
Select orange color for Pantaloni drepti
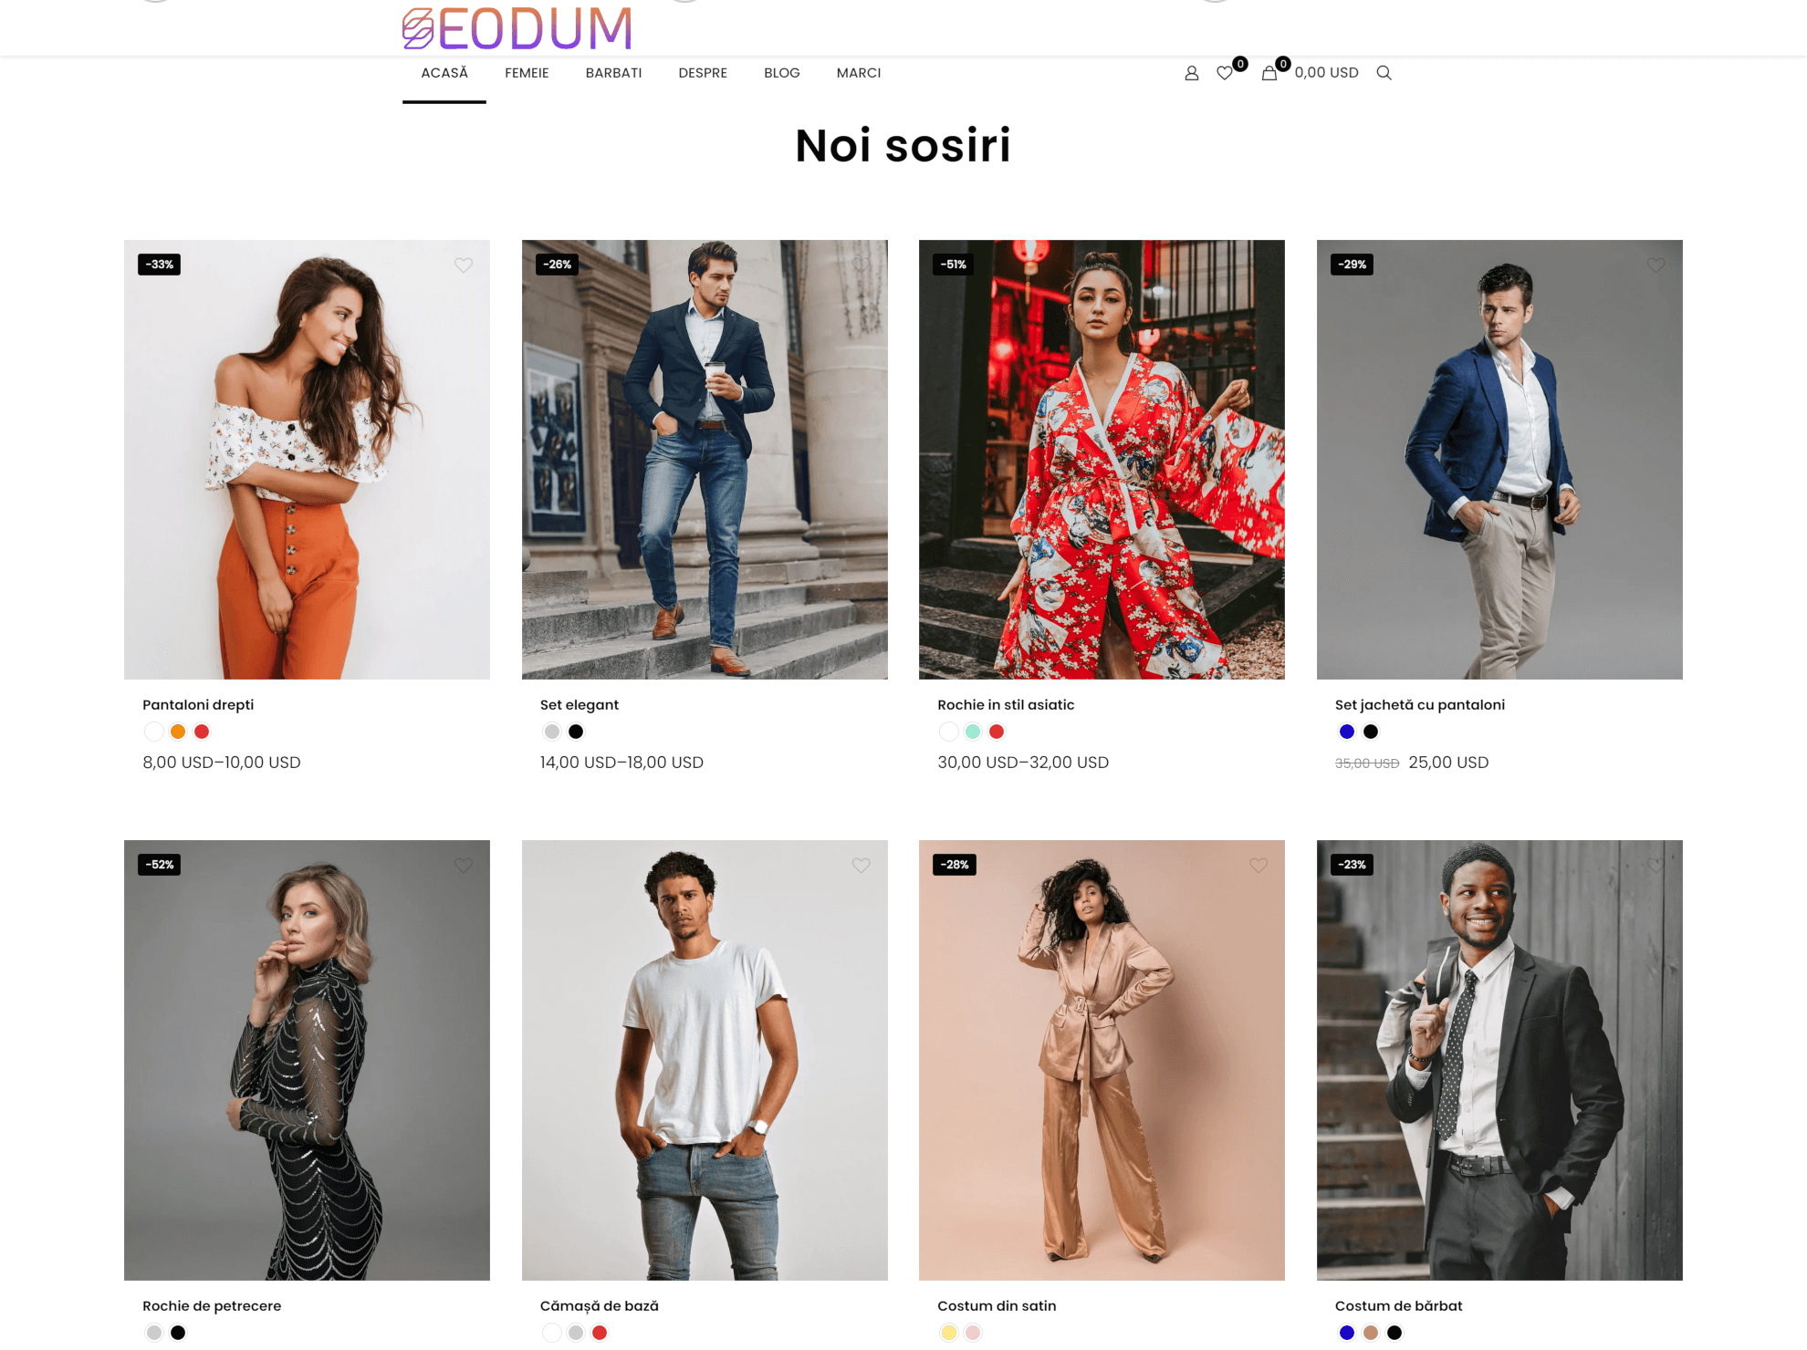[x=178, y=732]
